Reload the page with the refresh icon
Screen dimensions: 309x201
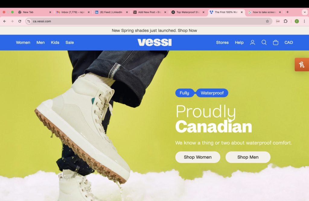(20, 21)
